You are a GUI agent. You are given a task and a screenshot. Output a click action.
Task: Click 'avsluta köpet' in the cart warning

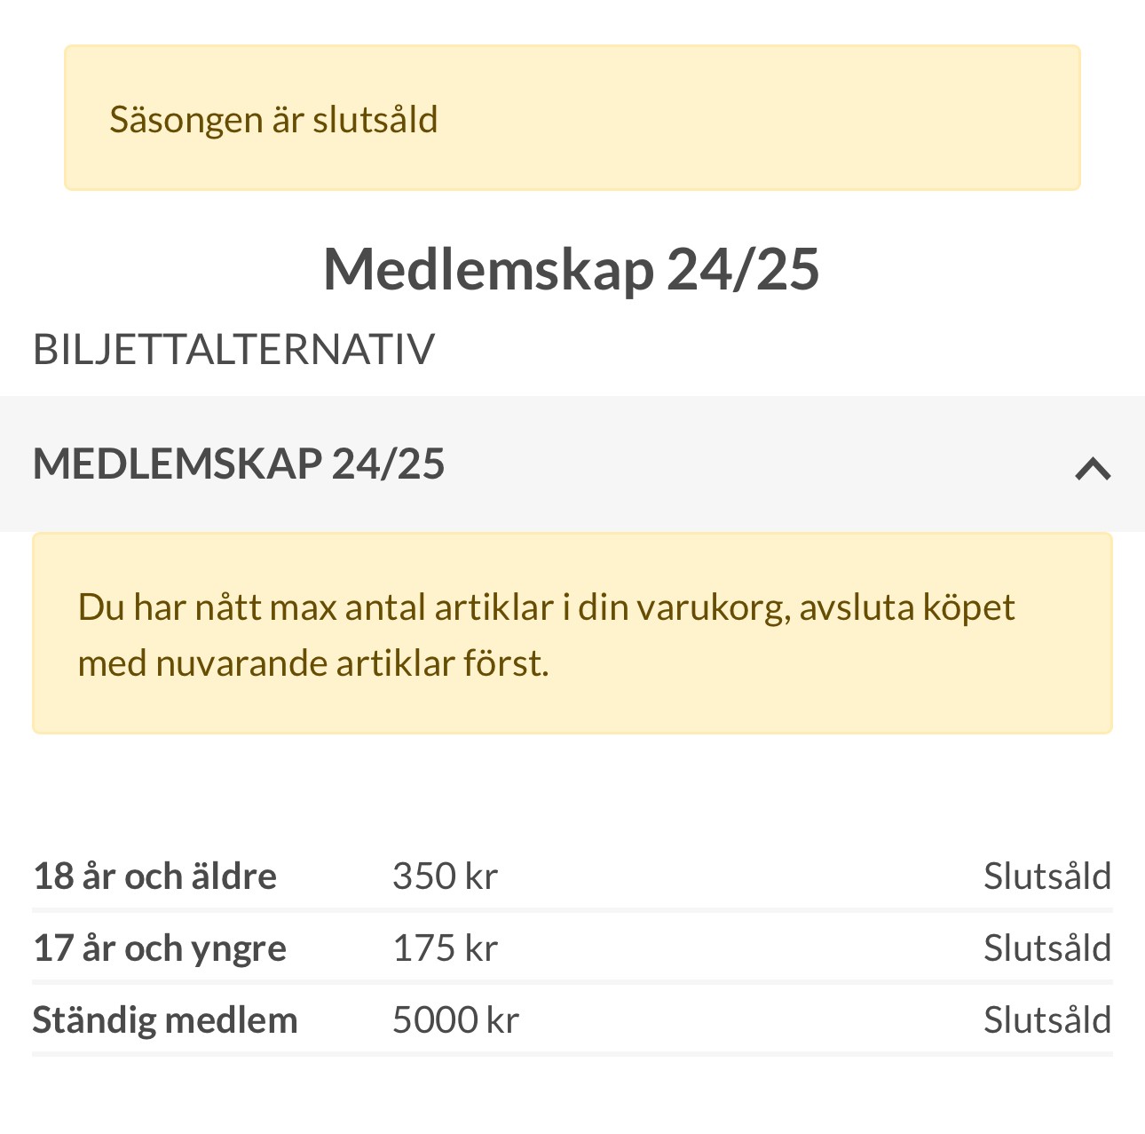[x=906, y=607]
